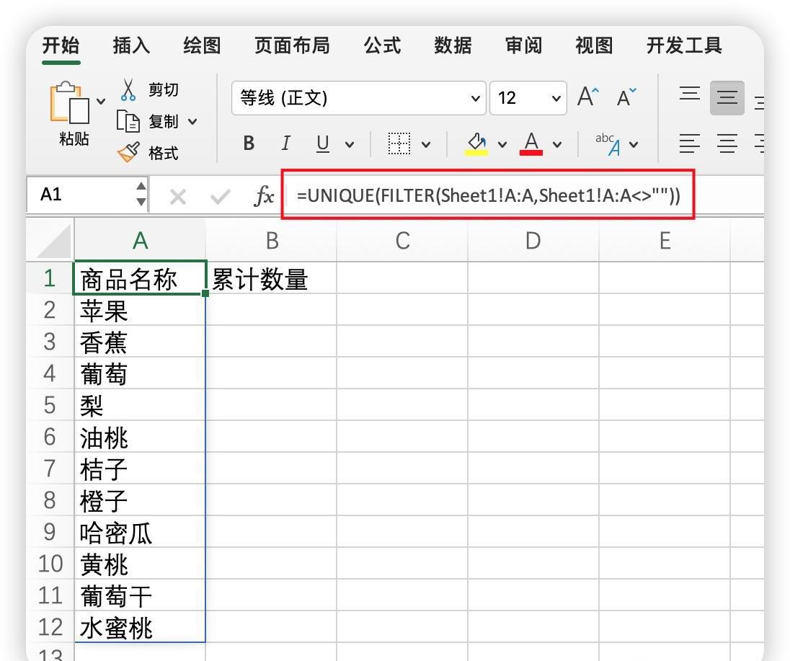Click the top align icon
The image size is (790, 661).
(x=690, y=94)
